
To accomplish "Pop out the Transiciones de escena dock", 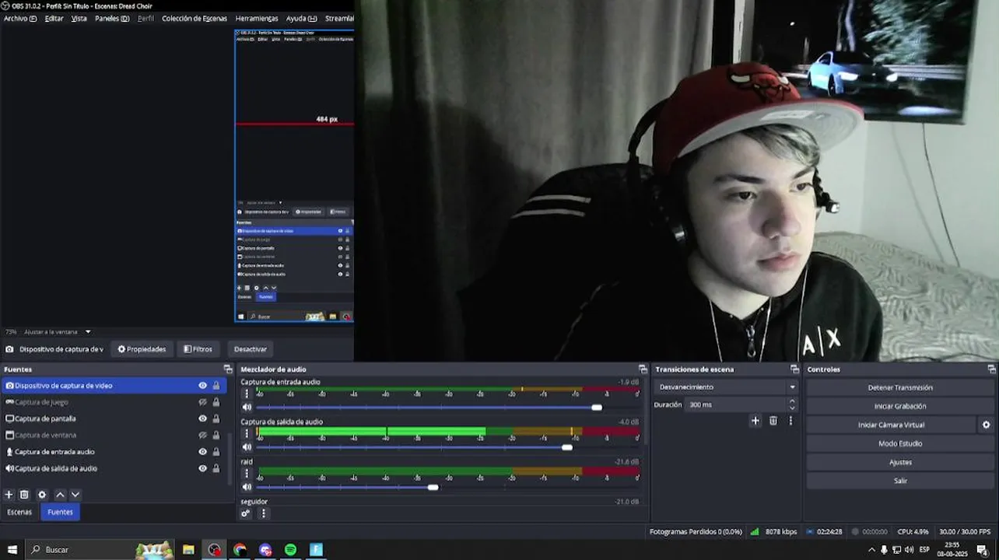I will (794, 369).
